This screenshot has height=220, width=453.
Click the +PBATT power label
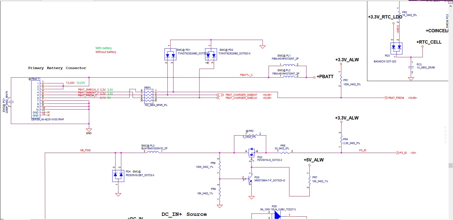[x=325, y=76]
